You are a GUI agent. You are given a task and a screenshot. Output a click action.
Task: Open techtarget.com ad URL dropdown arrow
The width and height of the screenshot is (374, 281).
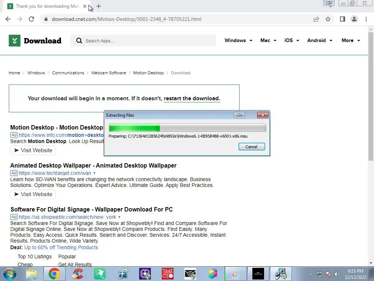tap(95, 173)
